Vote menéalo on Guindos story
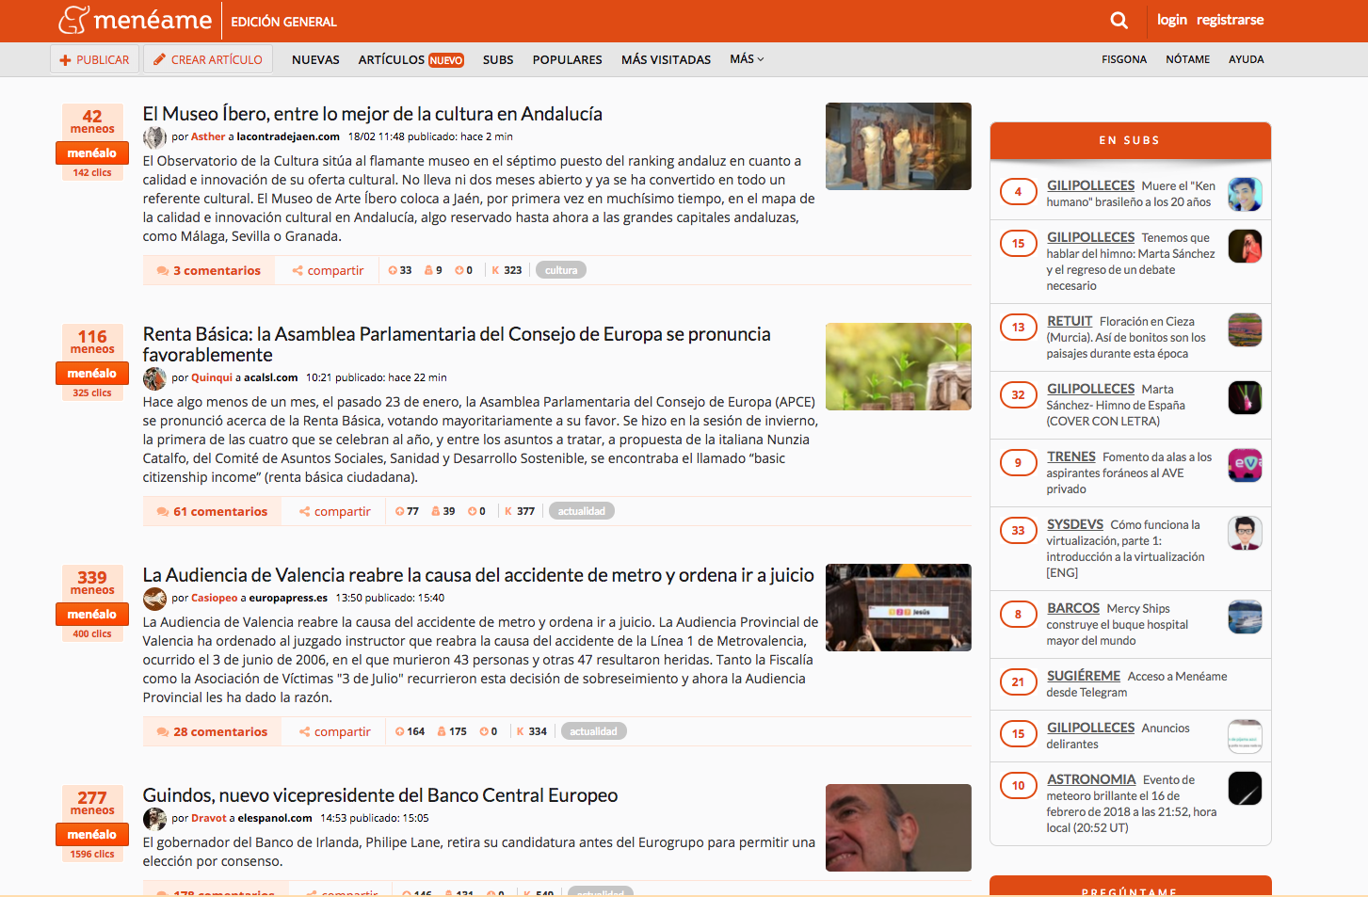The width and height of the screenshot is (1368, 897). [x=92, y=834]
